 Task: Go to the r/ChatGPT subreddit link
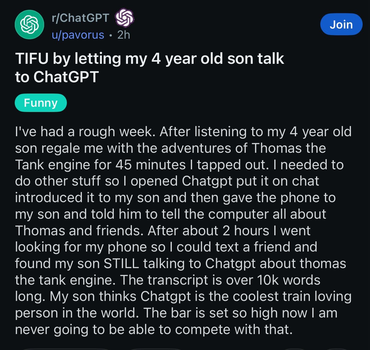80,18
